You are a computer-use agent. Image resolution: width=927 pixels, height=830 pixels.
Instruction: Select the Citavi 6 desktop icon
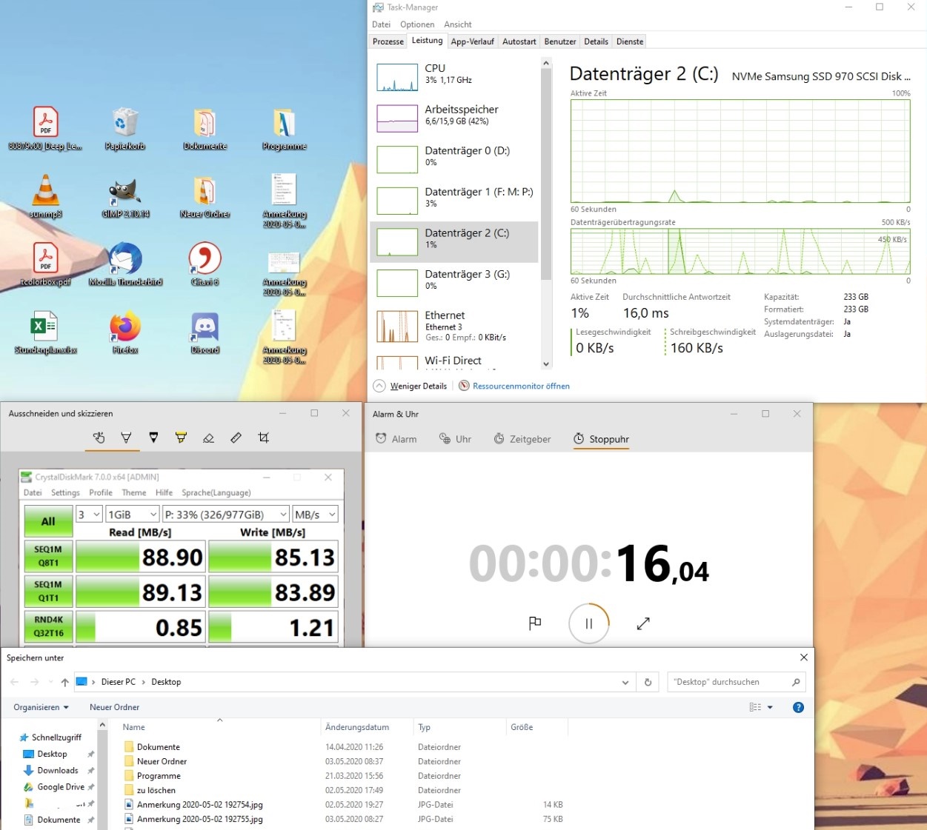click(x=205, y=264)
